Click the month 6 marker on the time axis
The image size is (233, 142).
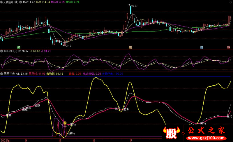coord(94,141)
